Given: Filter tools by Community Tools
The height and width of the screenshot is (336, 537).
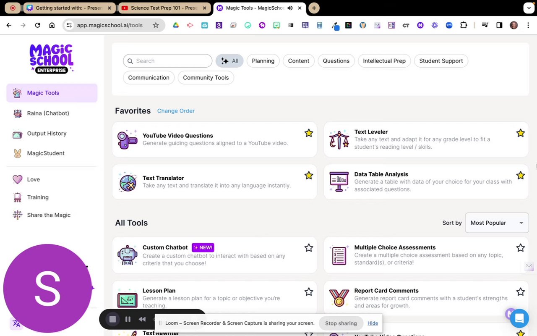Looking at the screenshot, I should coord(206,78).
